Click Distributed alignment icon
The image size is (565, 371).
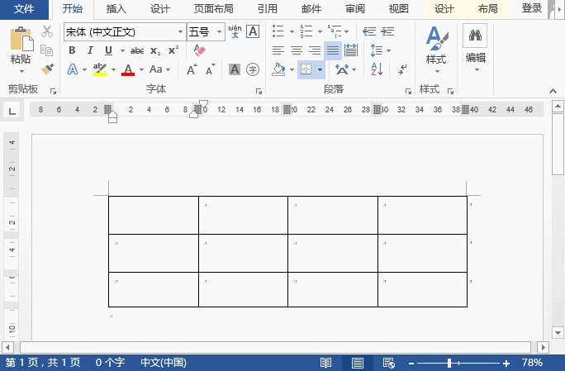(x=351, y=50)
